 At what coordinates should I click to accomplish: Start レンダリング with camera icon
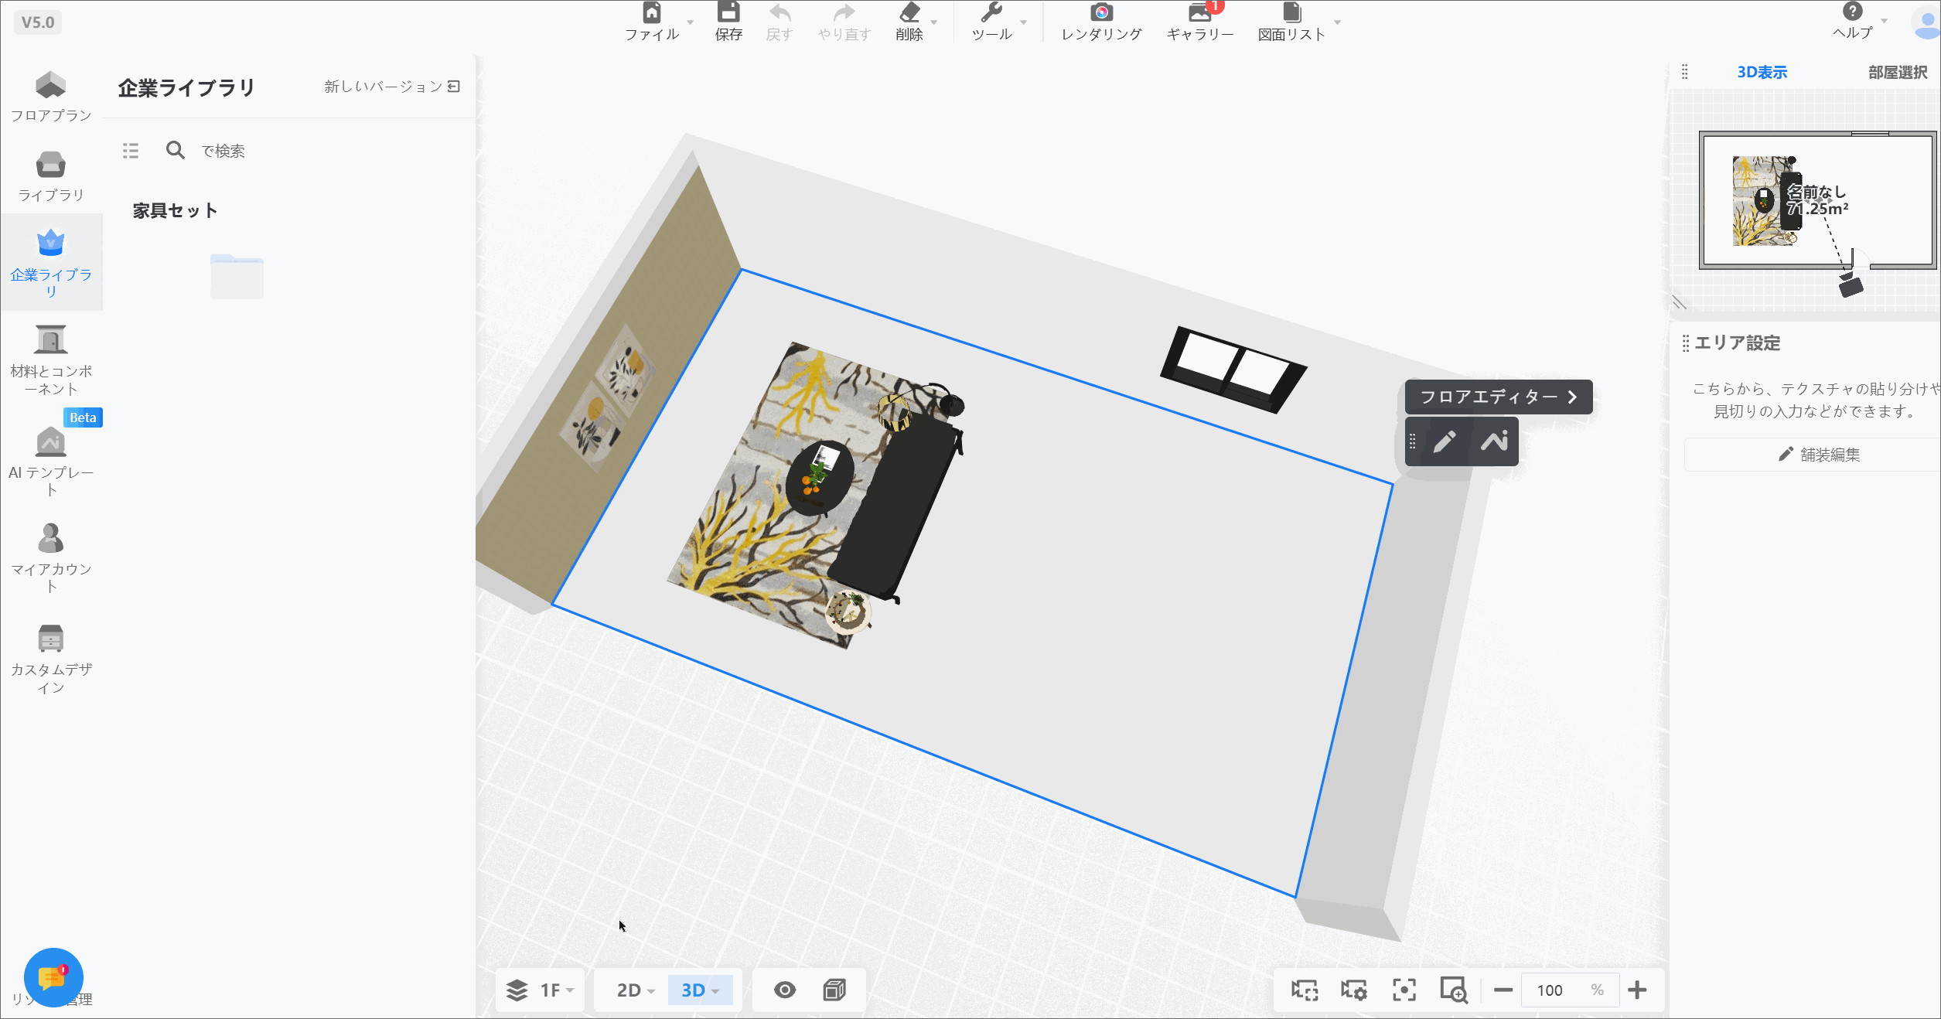(x=1101, y=13)
